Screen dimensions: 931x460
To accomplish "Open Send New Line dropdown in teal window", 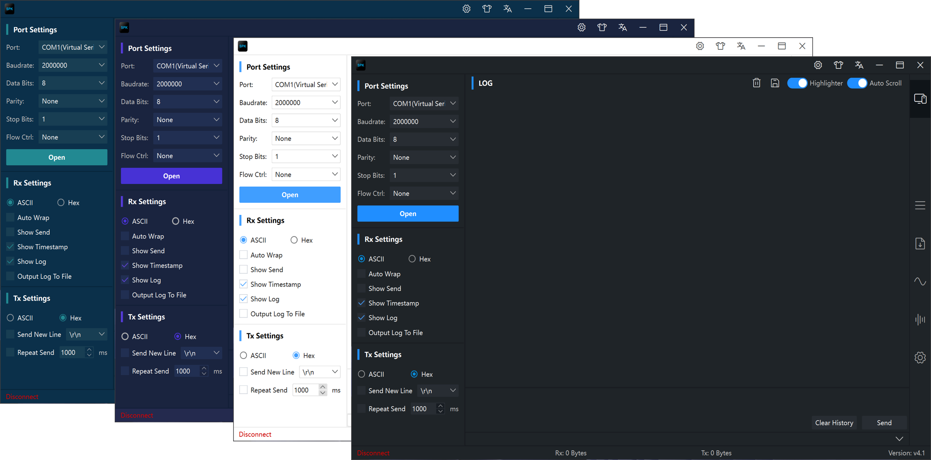I will [87, 334].
